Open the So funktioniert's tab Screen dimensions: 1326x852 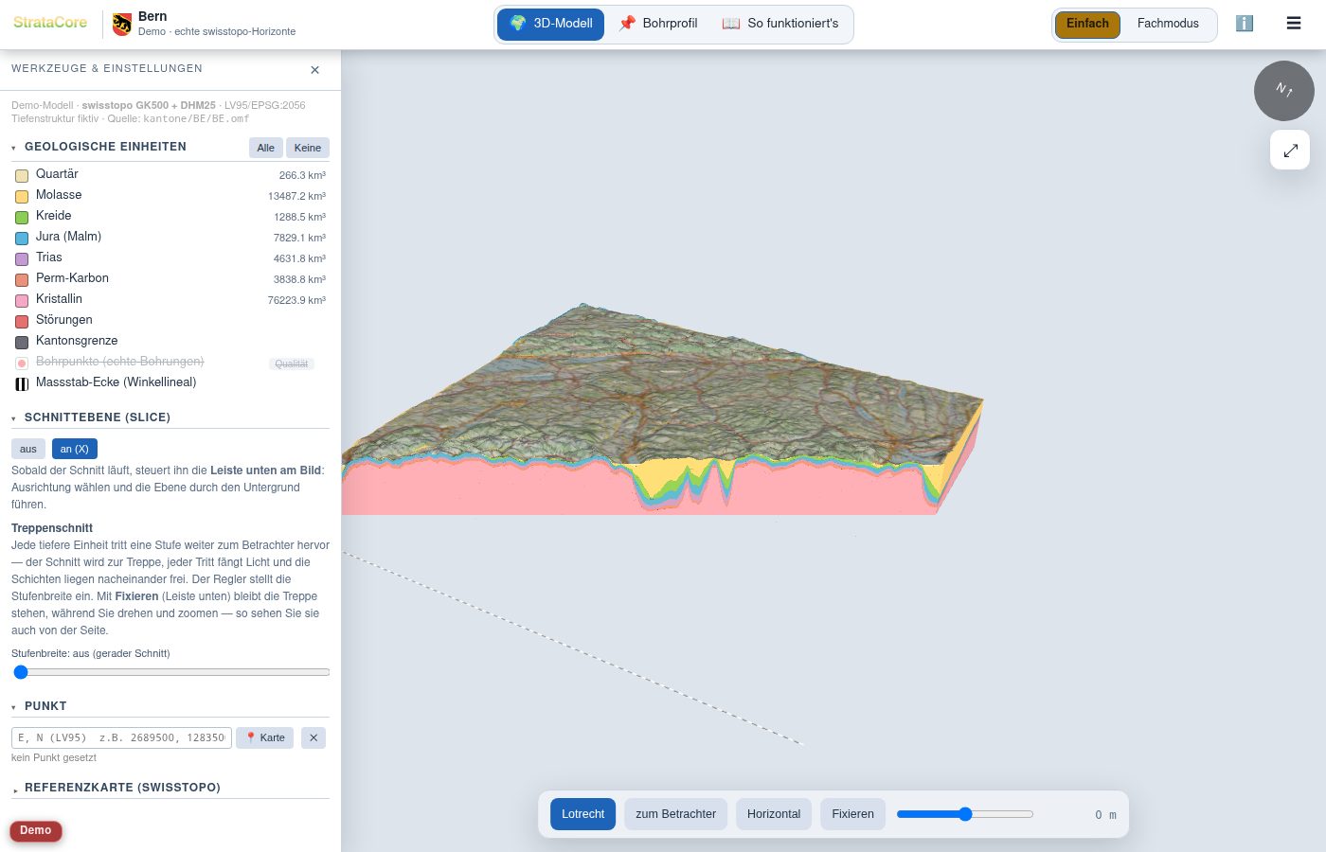(x=780, y=24)
